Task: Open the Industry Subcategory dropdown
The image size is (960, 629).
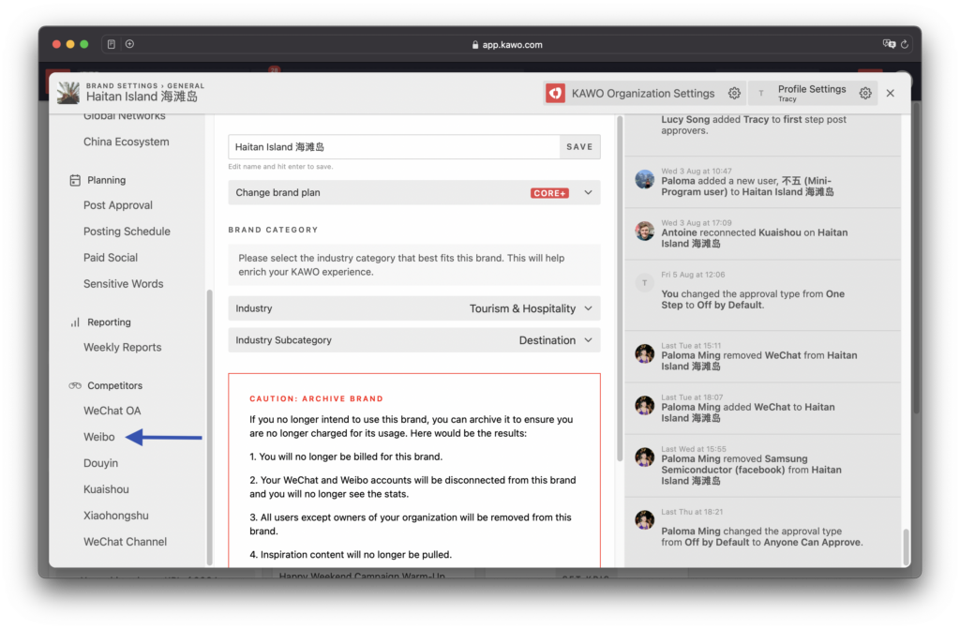Action: (x=413, y=340)
